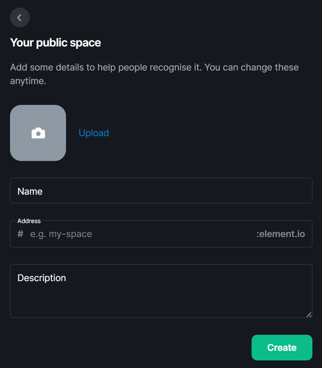Focus the Name input field
The height and width of the screenshot is (368, 322).
tap(161, 191)
